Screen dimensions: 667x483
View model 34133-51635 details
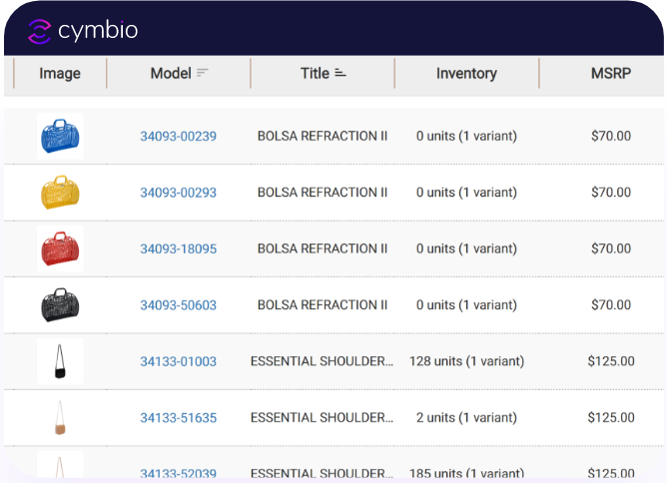pos(178,418)
